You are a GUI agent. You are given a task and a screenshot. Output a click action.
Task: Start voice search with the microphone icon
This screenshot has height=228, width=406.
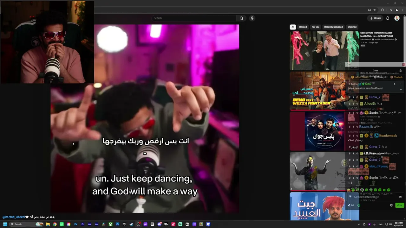click(252, 18)
